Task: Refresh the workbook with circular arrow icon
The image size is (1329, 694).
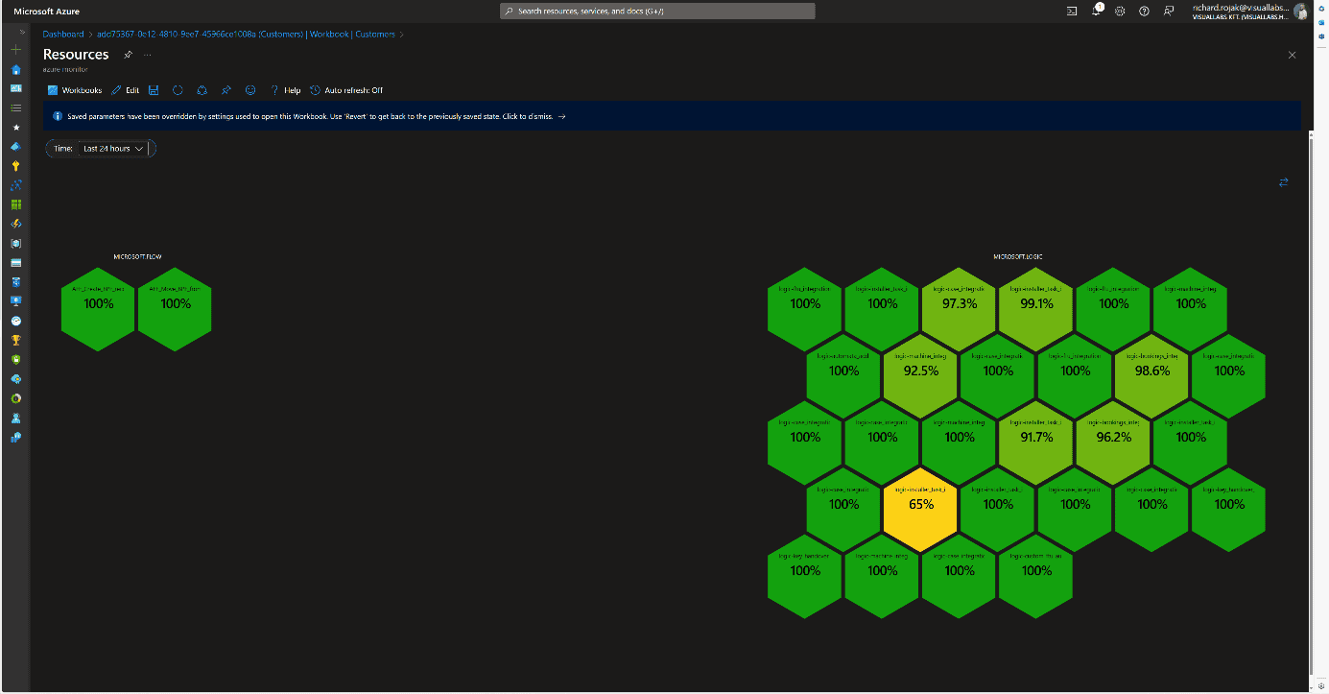Action: click(x=178, y=90)
